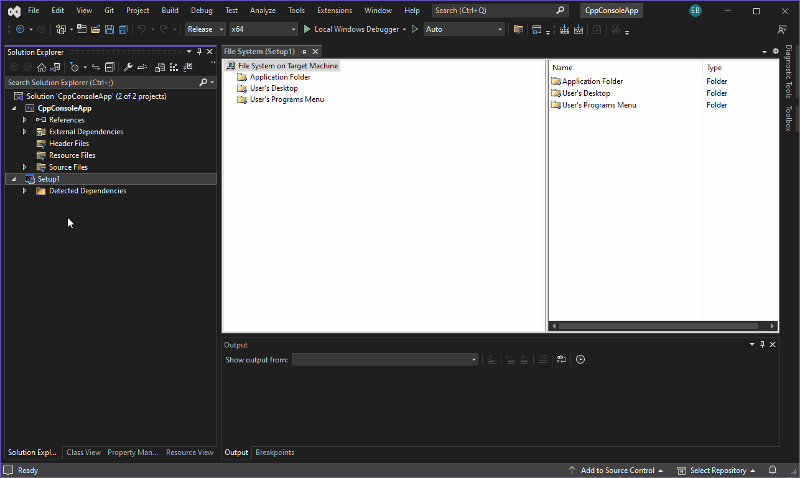The height and width of the screenshot is (478, 800).
Task: Click the notifications bell in status bar
Action: 773,471
